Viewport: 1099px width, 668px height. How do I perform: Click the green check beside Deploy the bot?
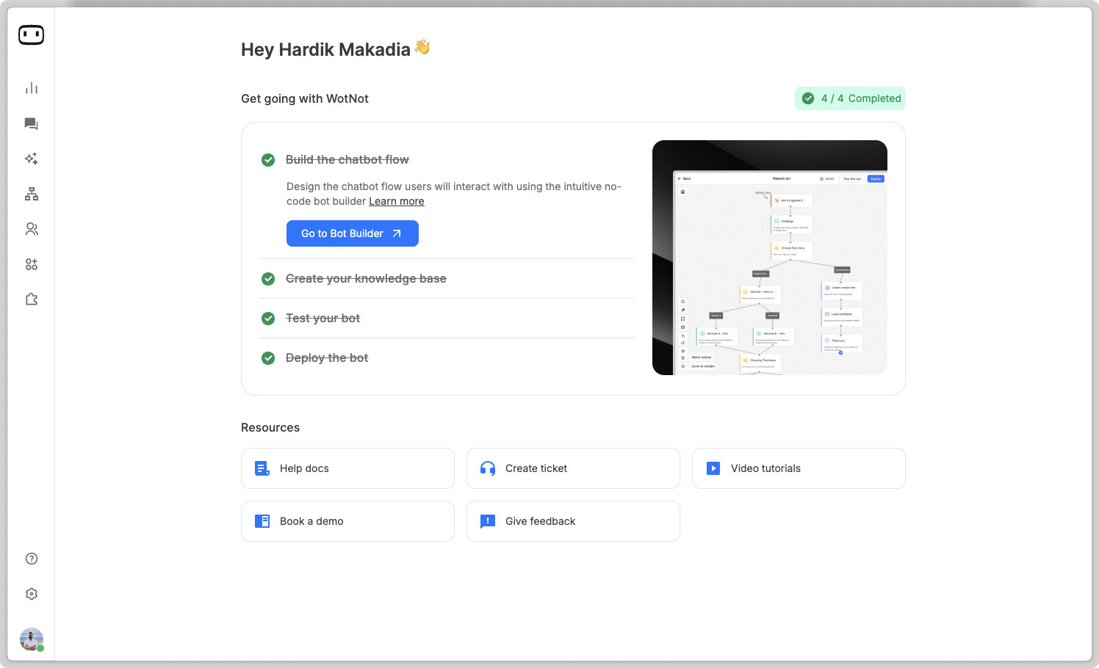coord(268,358)
